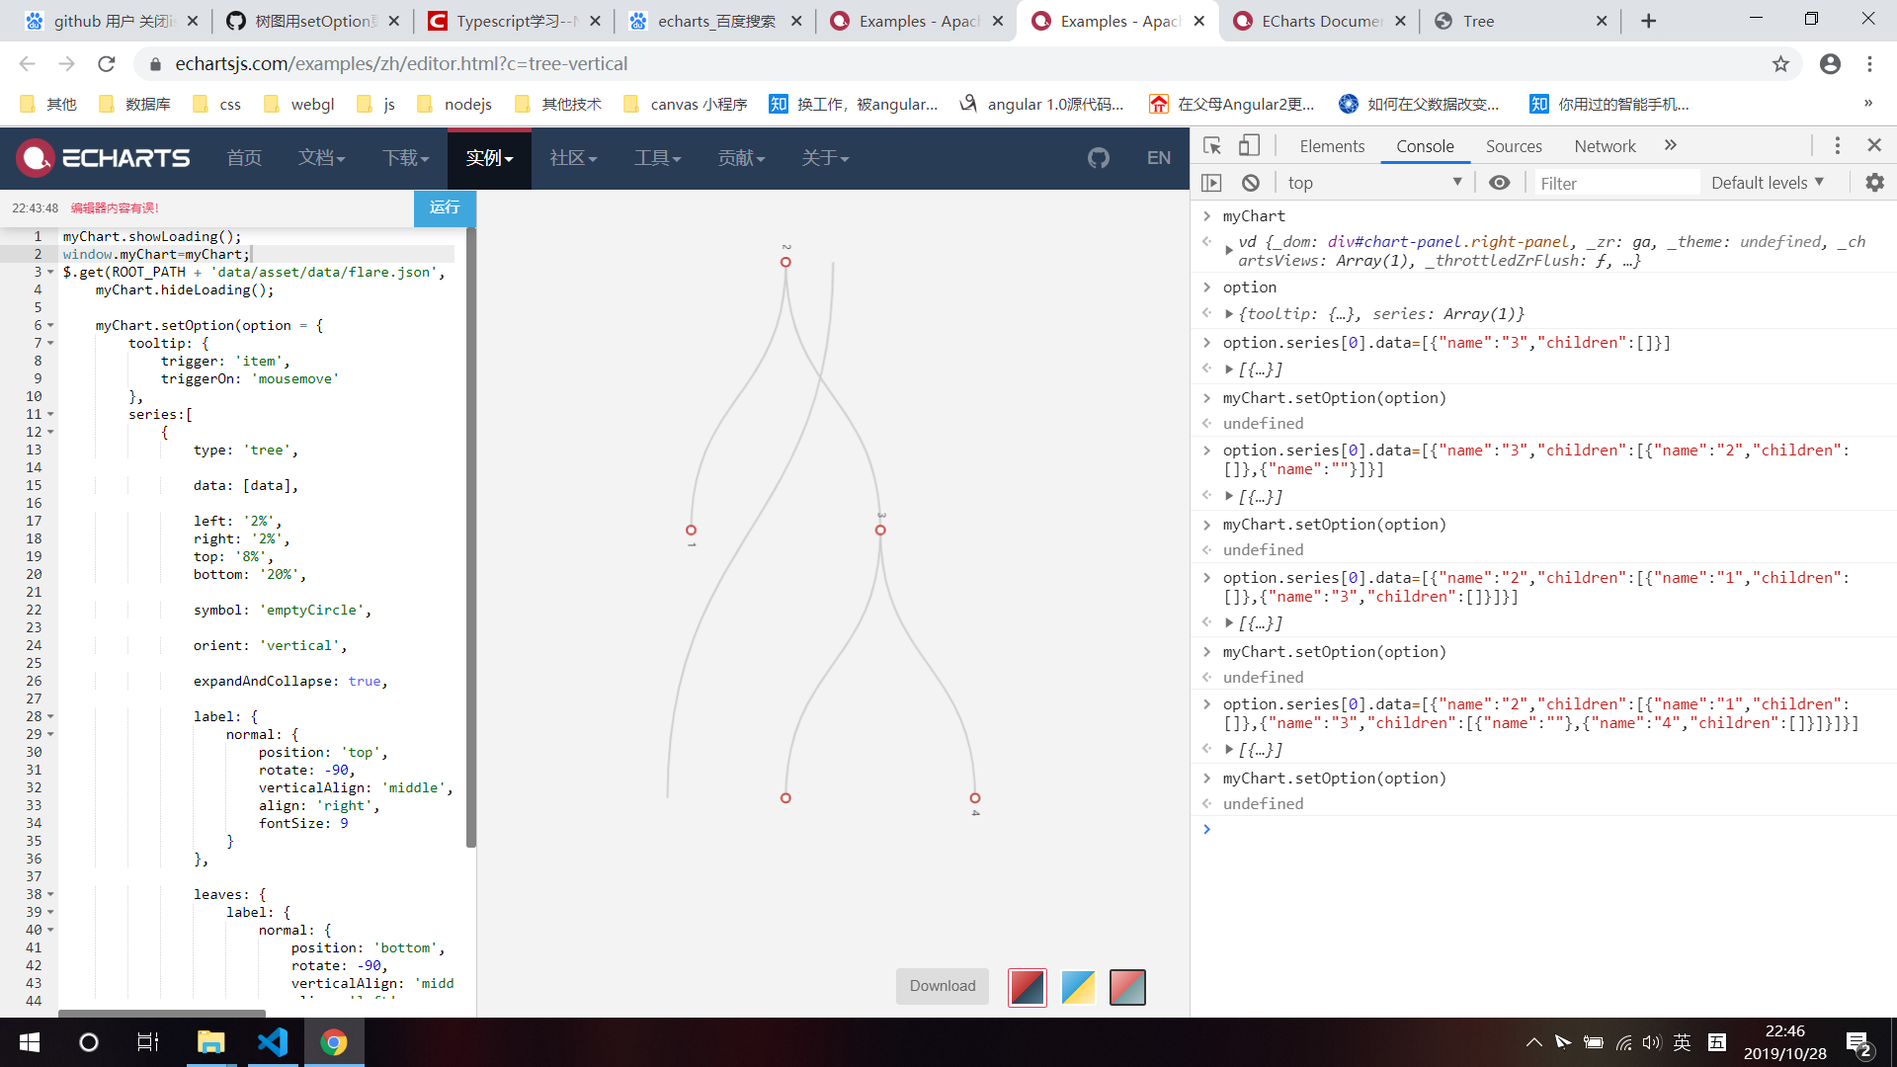Open Chrome main menu
The height and width of the screenshot is (1067, 1897).
[1869, 64]
